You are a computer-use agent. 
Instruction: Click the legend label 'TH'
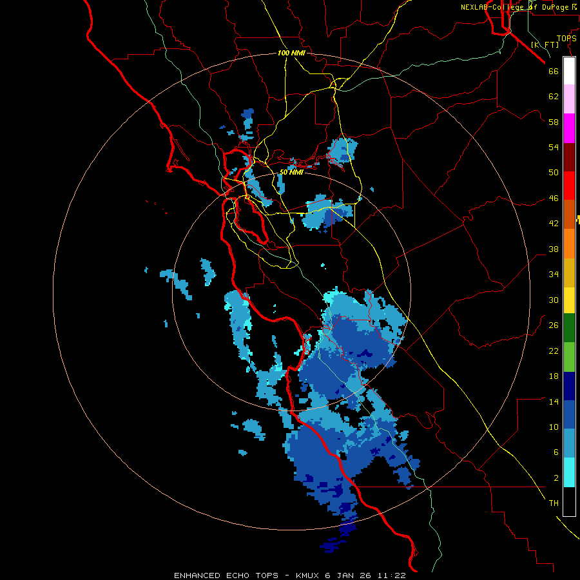click(x=554, y=503)
